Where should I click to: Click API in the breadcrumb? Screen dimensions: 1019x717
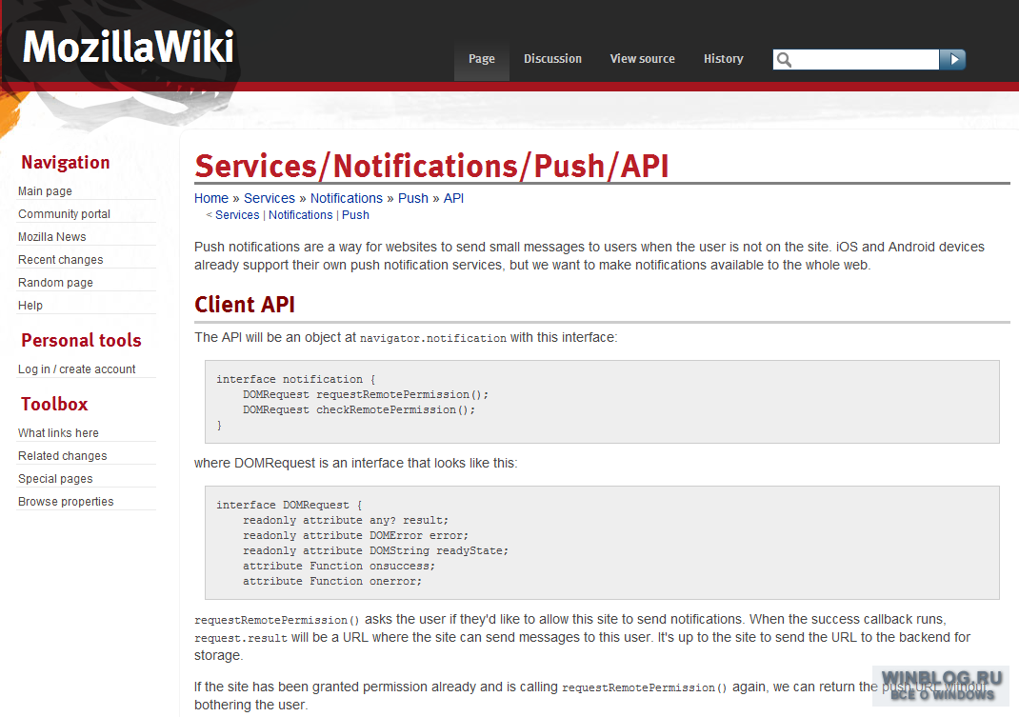pyautogui.click(x=453, y=198)
